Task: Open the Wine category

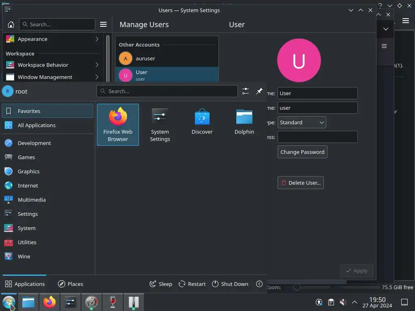Action: (x=47, y=256)
